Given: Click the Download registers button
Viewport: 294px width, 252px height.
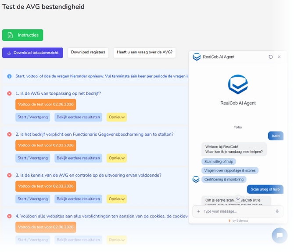Looking at the screenshot, I should [88, 53].
